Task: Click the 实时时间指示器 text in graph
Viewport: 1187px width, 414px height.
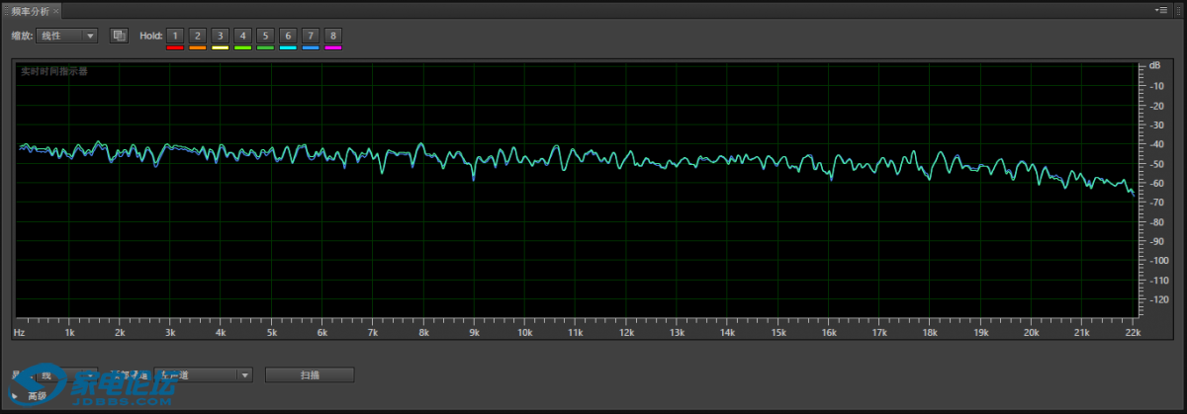Action: (x=54, y=71)
